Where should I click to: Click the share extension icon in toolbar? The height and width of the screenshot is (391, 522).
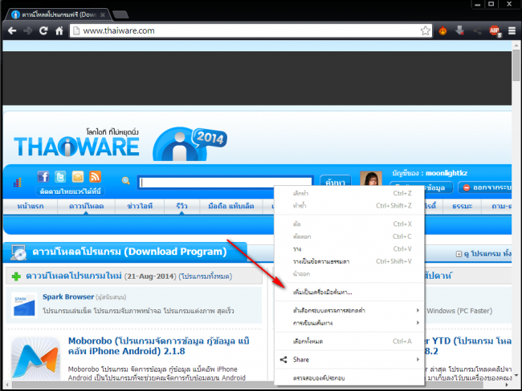point(477,31)
